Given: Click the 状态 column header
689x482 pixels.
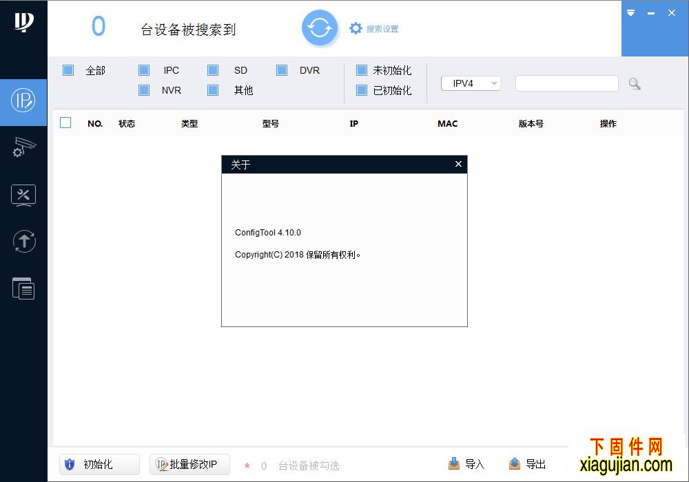Looking at the screenshot, I should (127, 124).
